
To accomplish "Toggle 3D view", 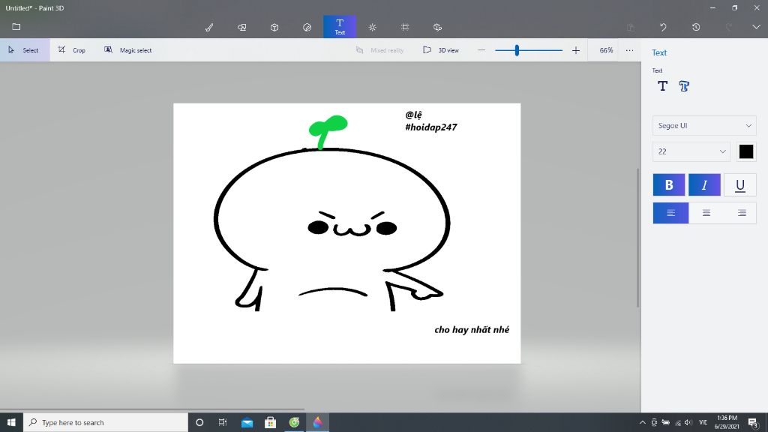I will pyautogui.click(x=441, y=50).
